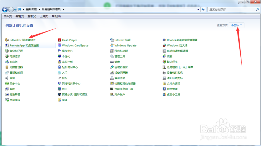Click the Windows CardSpace icon
This screenshot has width=261, height=146.
(x=60, y=46)
